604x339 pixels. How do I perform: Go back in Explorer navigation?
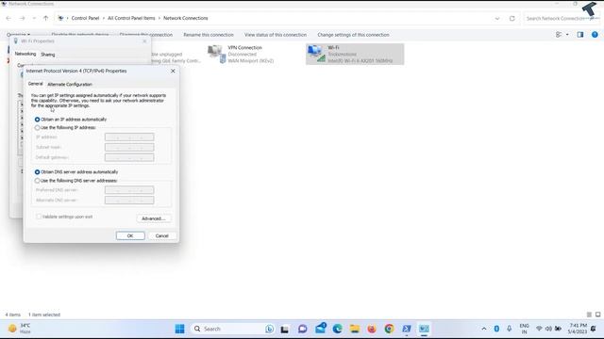8,18
